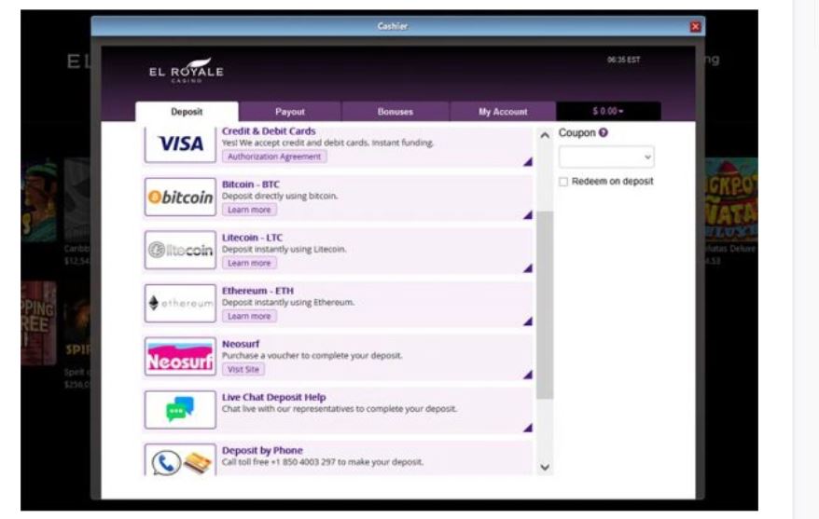Choose the Litecoin logo icon
This screenshot has height=519, width=819.
pos(181,251)
